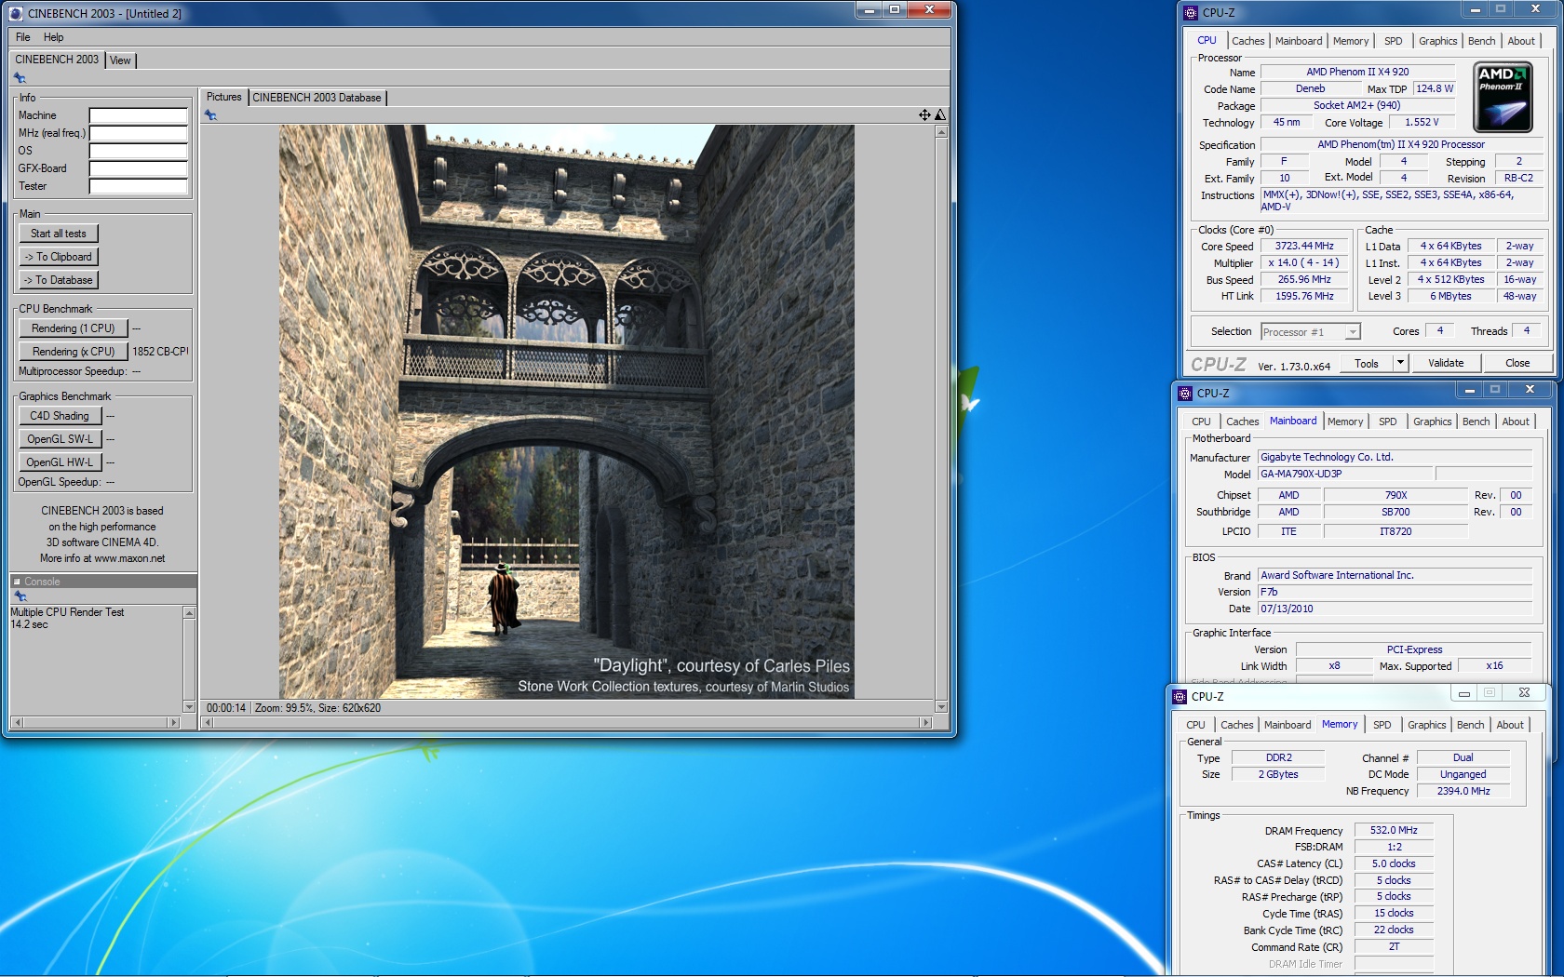1564x977 pixels.
Task: Open the Tools dropdown arrow in CPU-Z
Action: coord(1400,363)
